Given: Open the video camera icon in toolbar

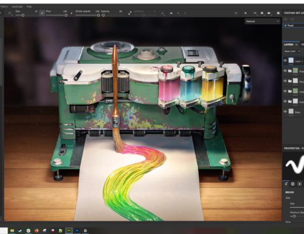Looking at the screenshot, I should pyautogui.click(x=269, y=13).
